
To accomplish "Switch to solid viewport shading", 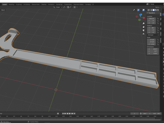I will point(154,10).
